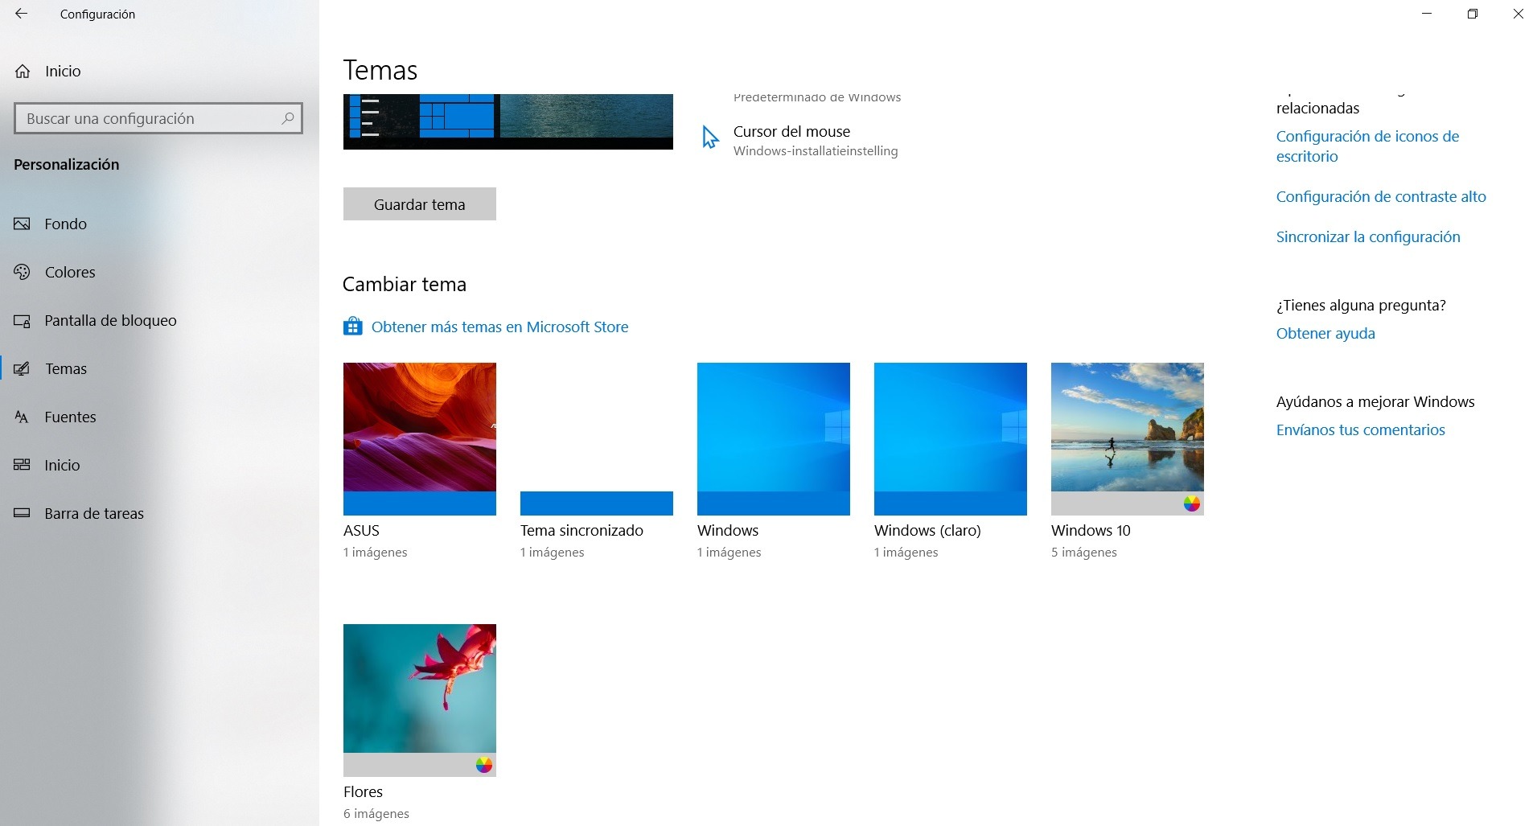
Task: Click the Colores palette icon
Action: 23,273
